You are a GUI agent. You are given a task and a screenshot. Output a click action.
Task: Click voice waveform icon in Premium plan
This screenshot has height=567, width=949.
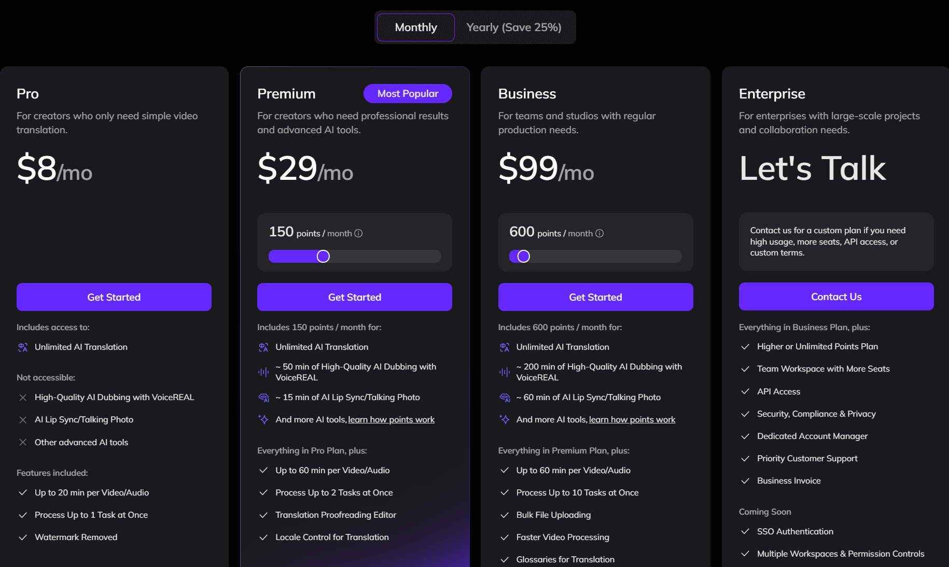[263, 372]
